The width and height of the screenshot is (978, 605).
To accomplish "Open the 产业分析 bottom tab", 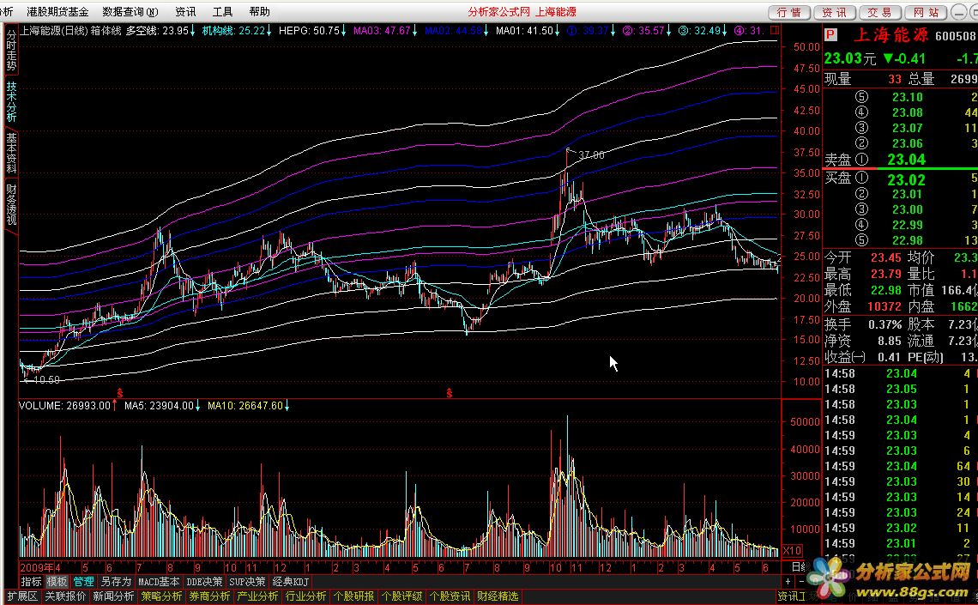I will pos(257,596).
